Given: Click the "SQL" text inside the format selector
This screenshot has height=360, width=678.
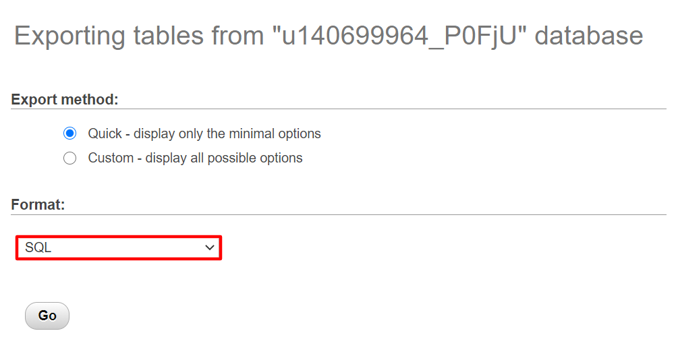Looking at the screenshot, I should (x=38, y=247).
